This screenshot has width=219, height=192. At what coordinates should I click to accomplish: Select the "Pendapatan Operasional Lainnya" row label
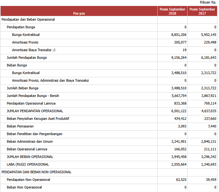click(31, 103)
